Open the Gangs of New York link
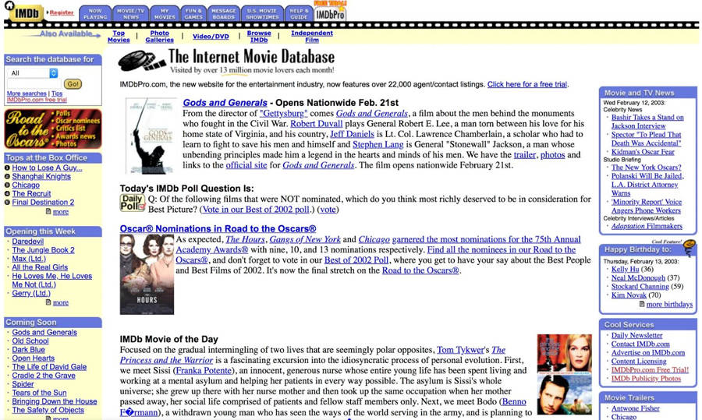 pos(305,239)
